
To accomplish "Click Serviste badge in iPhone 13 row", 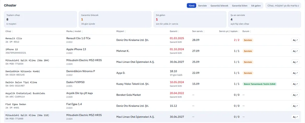I will (x=248, y=51).
